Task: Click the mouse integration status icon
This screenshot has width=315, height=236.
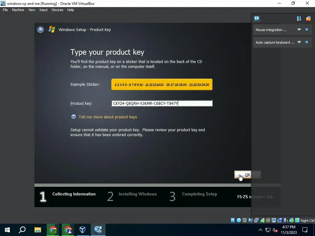Action: (x=292, y=220)
